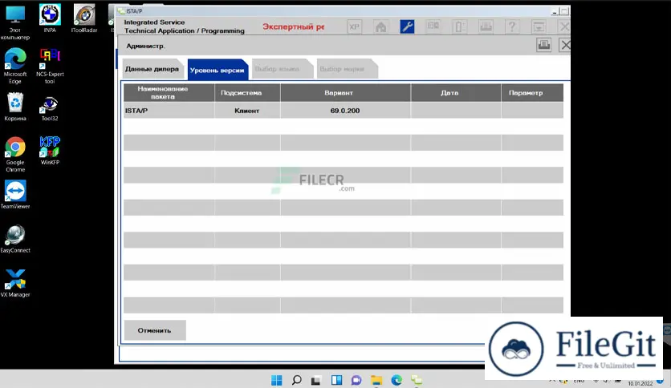
Task: Click the Параметр column header
Action: click(x=532, y=93)
